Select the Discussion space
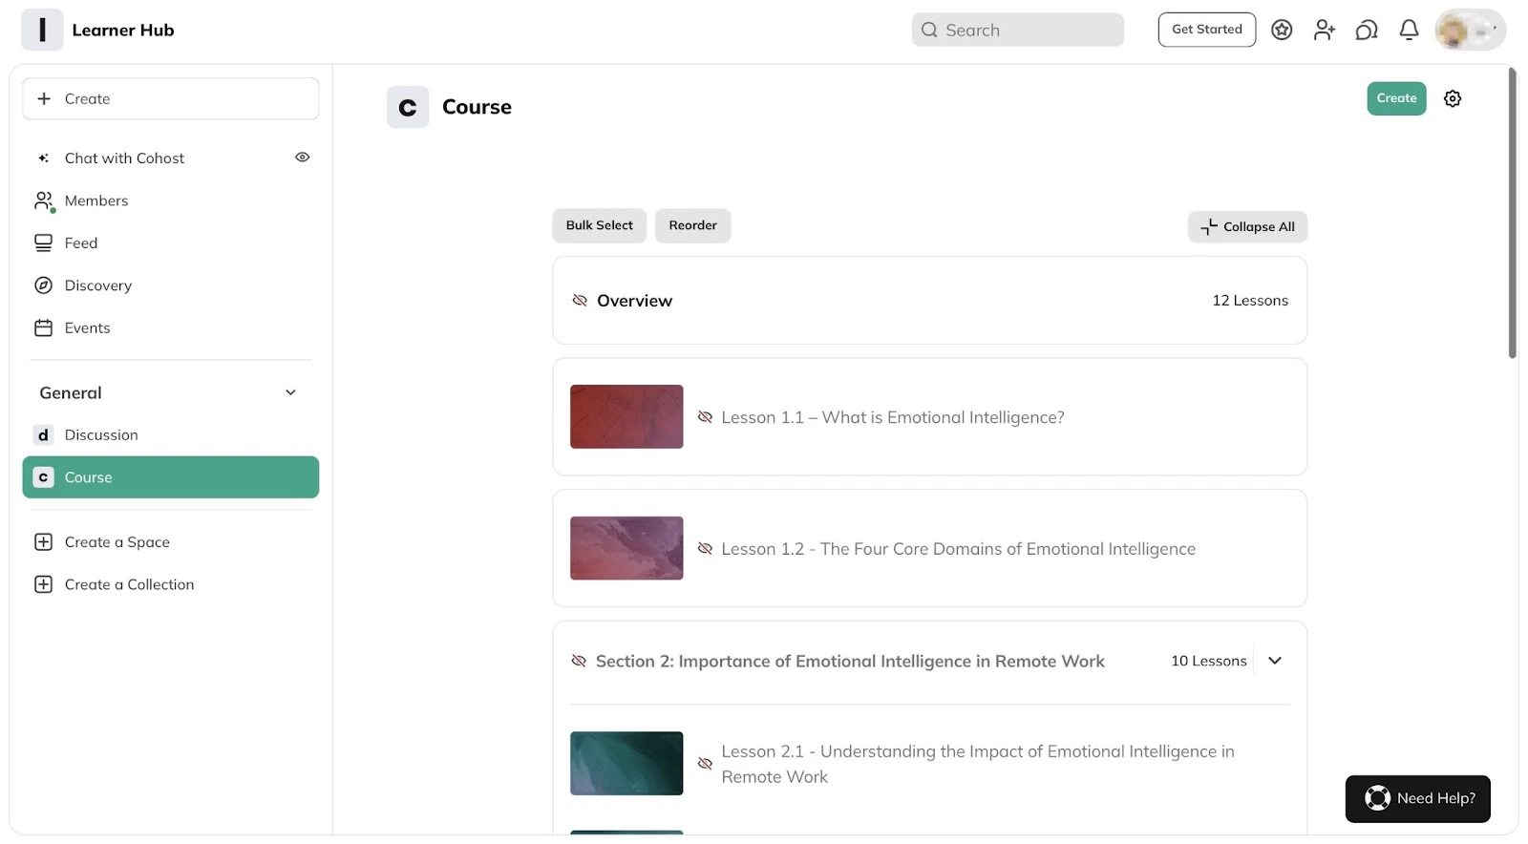 (x=171, y=434)
